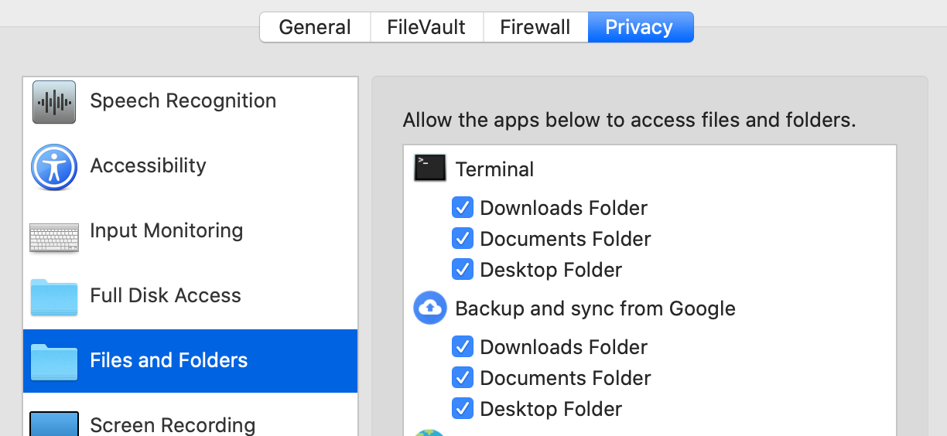
Task: Click the Full Disk Access folder icon
Action: [54, 298]
